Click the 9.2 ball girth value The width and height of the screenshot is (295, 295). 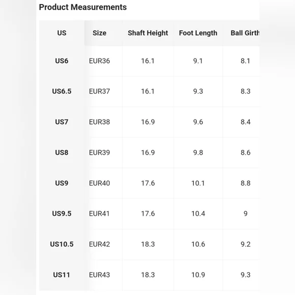(246, 244)
